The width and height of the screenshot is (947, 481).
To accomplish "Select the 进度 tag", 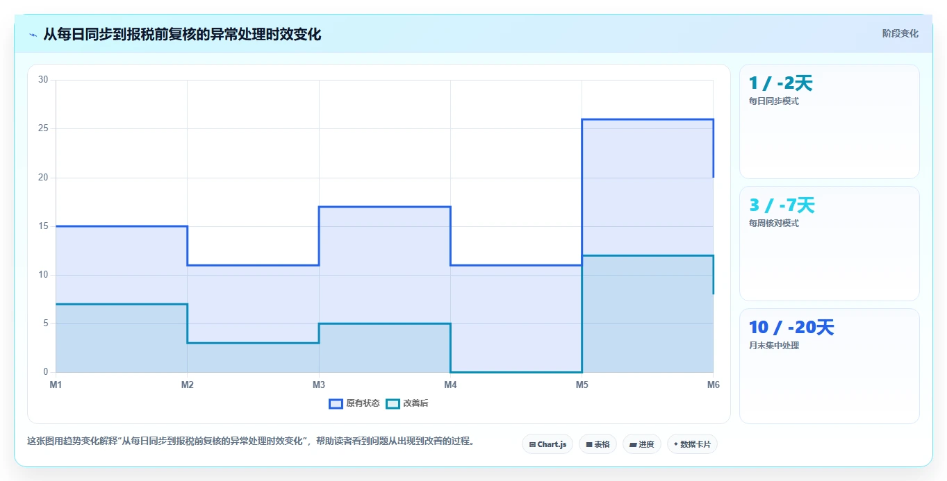I will (x=642, y=444).
